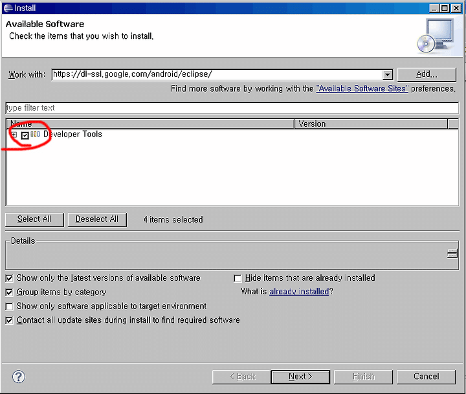466x394 pixels.
Task: Open the Available Software Sites link
Action: 362,89
